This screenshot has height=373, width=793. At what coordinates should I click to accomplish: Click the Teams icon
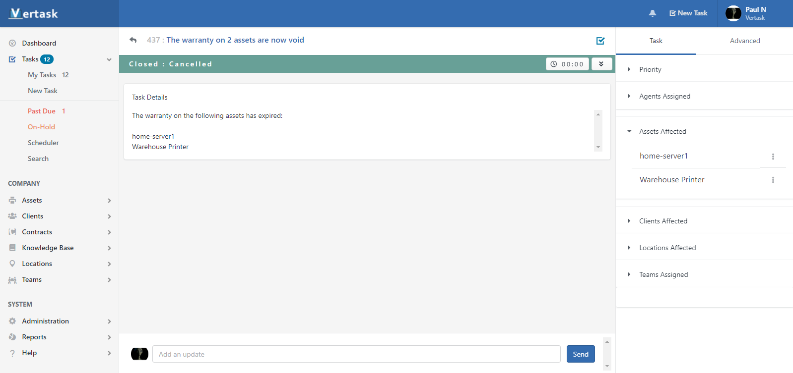point(12,280)
